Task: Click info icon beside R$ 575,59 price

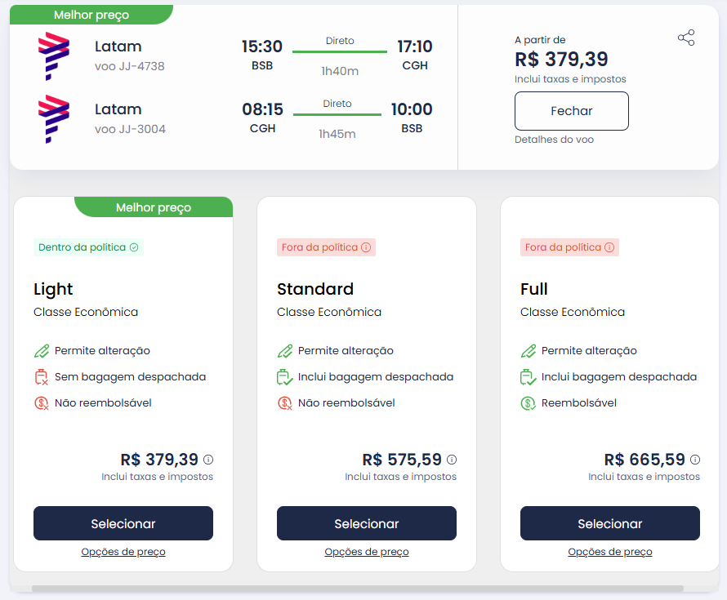Action: coord(452,460)
